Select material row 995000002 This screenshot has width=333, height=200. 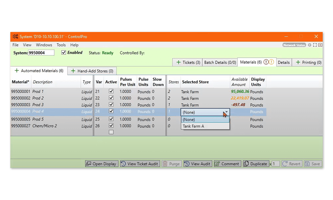tap(21, 98)
